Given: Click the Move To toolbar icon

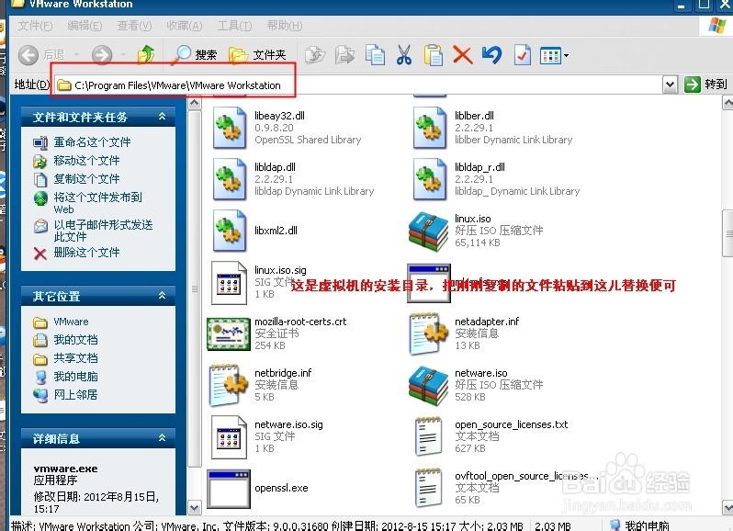Looking at the screenshot, I should click(x=315, y=55).
